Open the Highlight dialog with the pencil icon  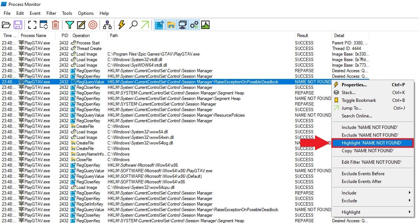81,25
